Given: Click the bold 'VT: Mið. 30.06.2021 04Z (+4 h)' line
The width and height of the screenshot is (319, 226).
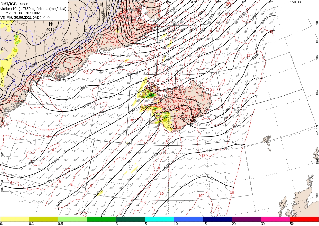Looking at the screenshot, I should (x=25, y=17).
